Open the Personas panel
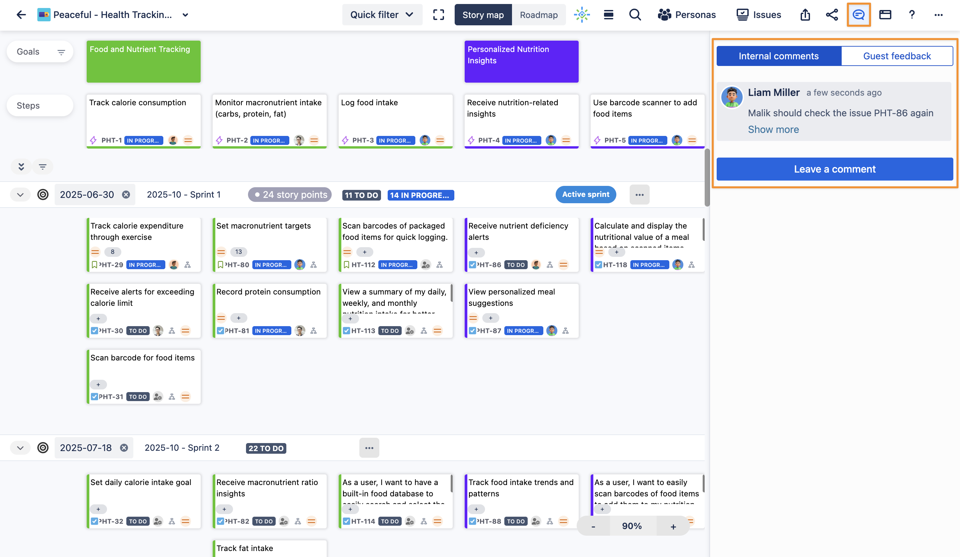 686,15
